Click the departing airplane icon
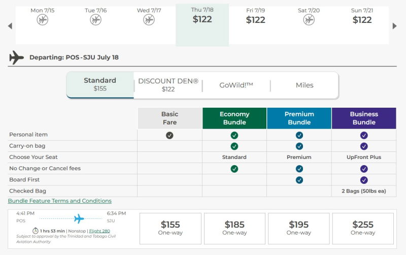The image size is (406, 255). point(17,57)
